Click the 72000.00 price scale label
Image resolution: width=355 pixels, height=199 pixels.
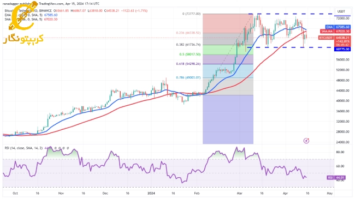tap(342, 18)
